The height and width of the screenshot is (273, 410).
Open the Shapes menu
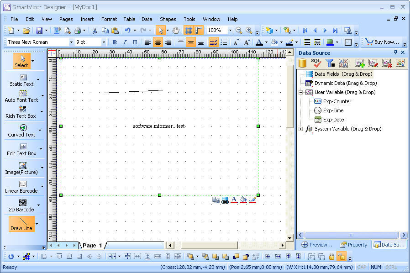(168, 19)
